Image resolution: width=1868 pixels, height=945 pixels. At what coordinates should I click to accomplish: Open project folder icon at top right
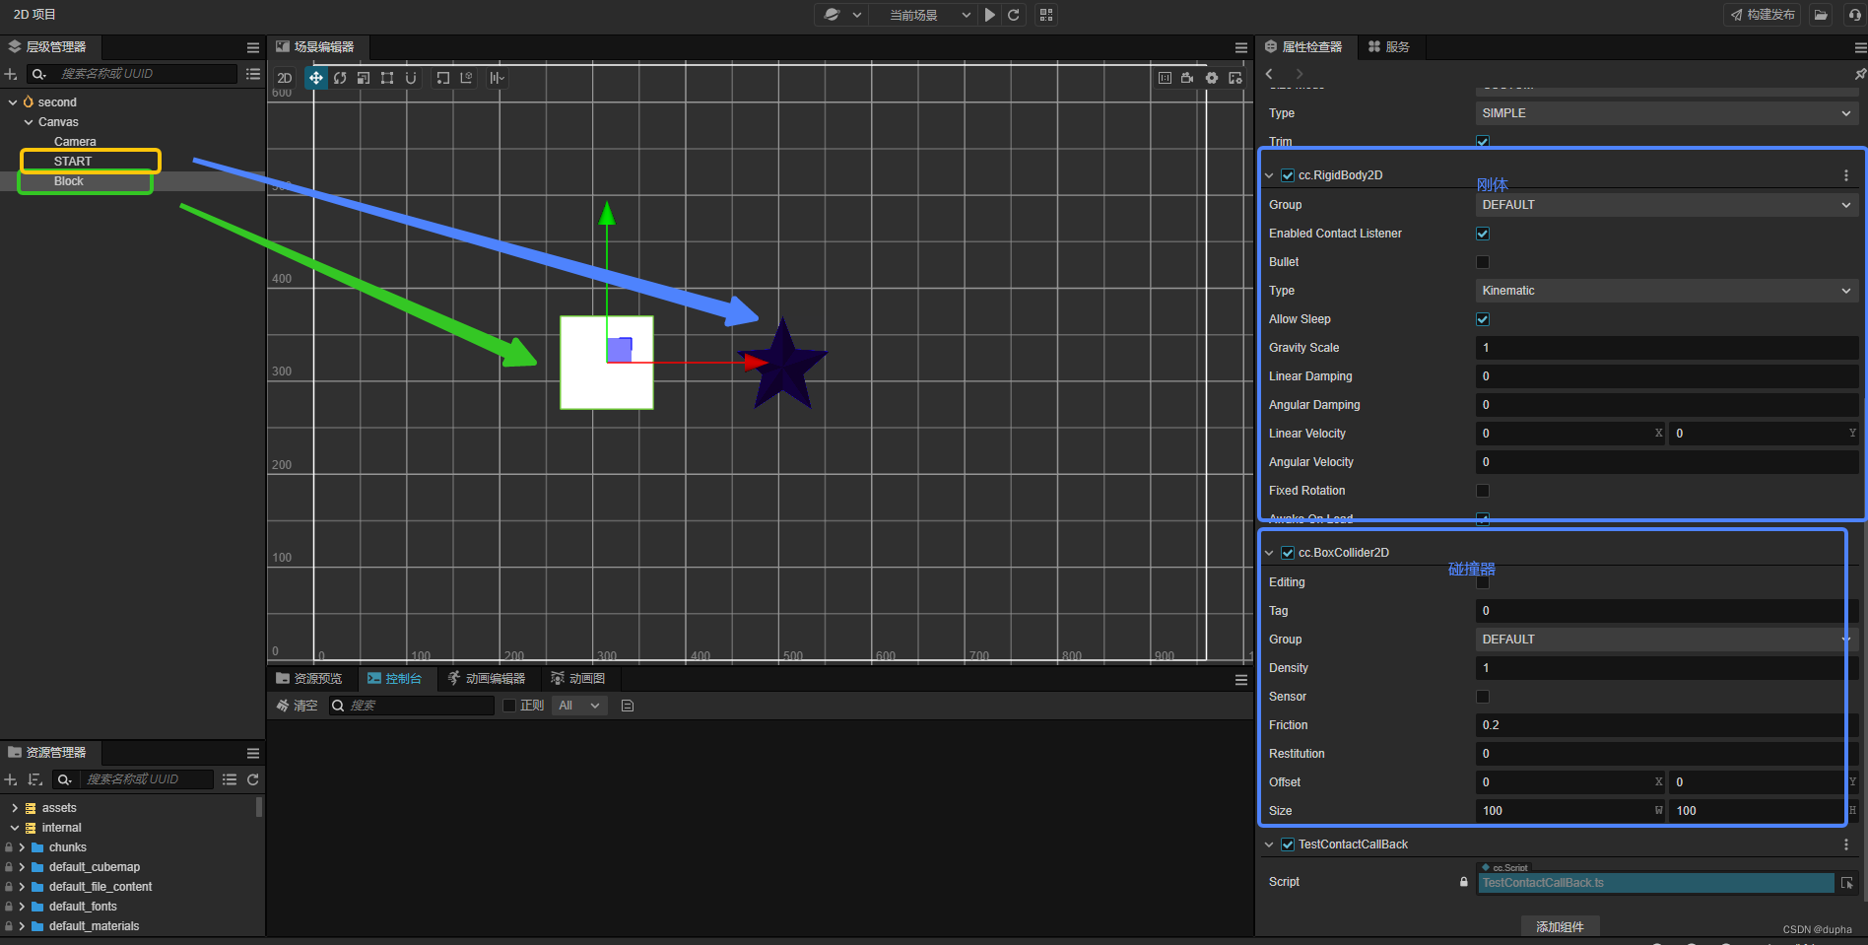1821,15
